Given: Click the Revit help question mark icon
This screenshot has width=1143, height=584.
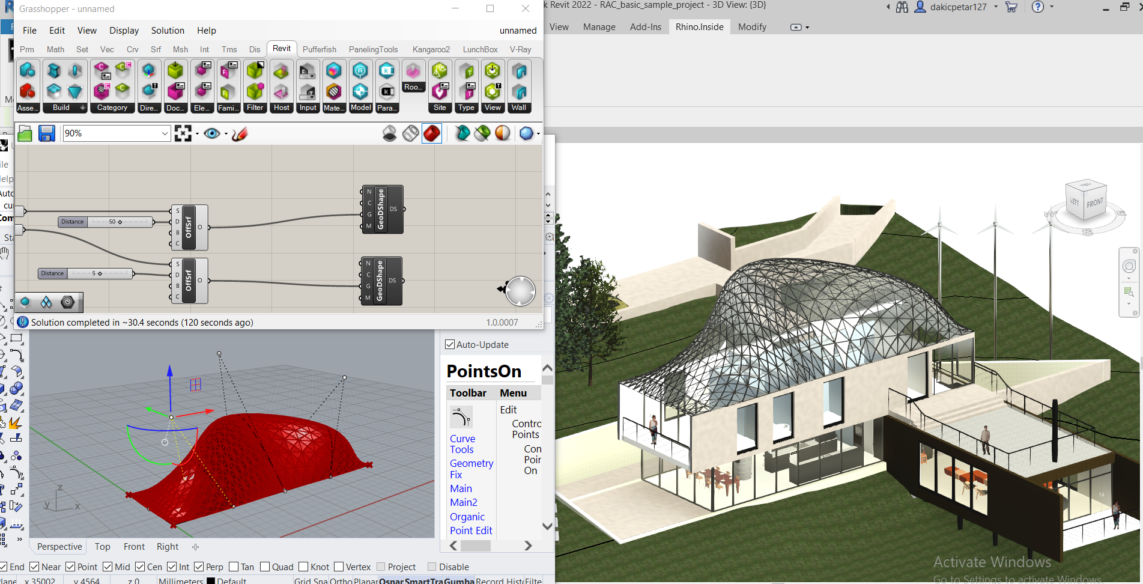Looking at the screenshot, I should 1038,7.
